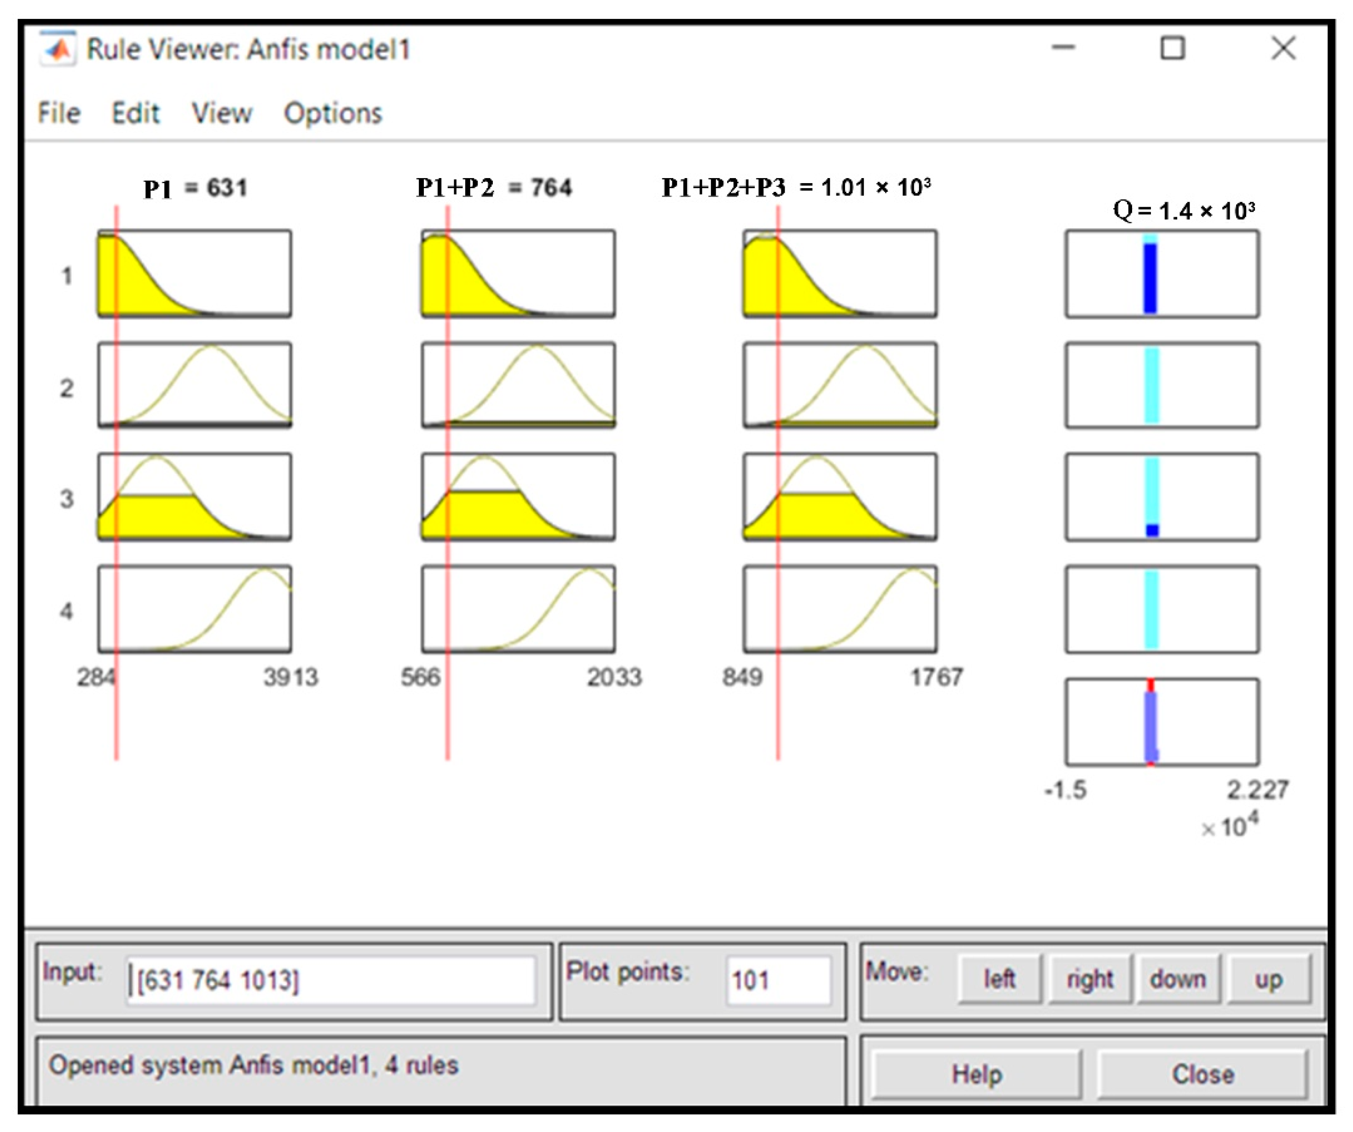Open the Edit menu

click(x=135, y=113)
